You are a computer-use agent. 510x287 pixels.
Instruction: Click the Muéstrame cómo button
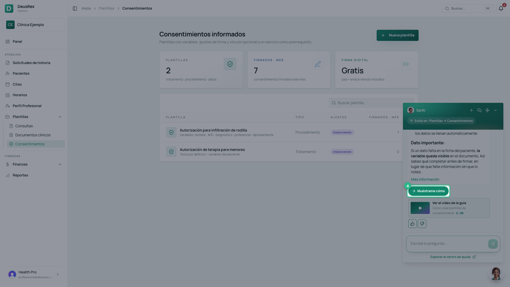point(428,191)
